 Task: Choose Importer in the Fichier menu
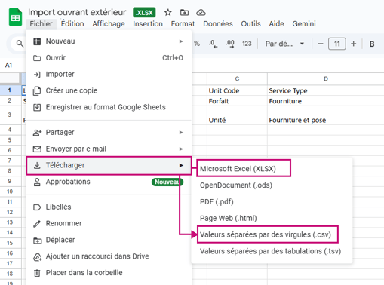coord(109,74)
